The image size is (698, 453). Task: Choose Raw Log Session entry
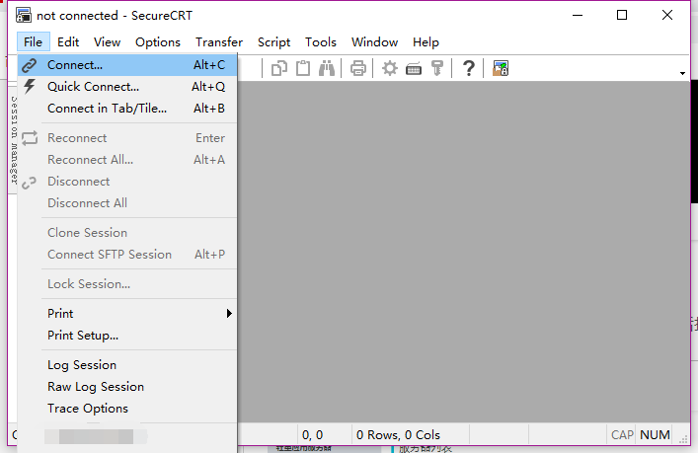(x=127, y=387)
